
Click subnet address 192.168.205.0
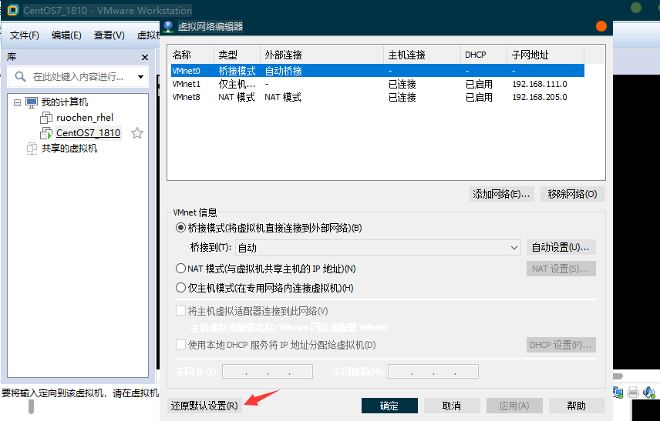click(540, 97)
